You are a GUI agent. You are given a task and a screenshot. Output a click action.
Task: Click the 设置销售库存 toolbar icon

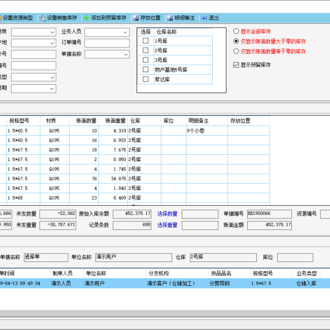point(42,18)
